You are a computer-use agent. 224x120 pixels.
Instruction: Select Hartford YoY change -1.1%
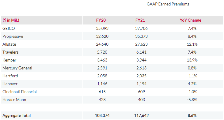pos(192,76)
